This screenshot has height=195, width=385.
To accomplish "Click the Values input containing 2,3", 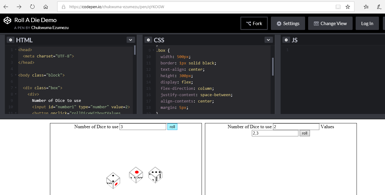I will (x=275, y=133).
